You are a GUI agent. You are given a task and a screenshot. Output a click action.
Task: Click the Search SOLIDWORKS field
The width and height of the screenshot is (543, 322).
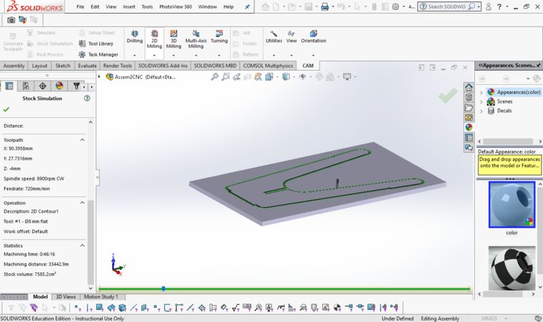pyautogui.click(x=447, y=7)
